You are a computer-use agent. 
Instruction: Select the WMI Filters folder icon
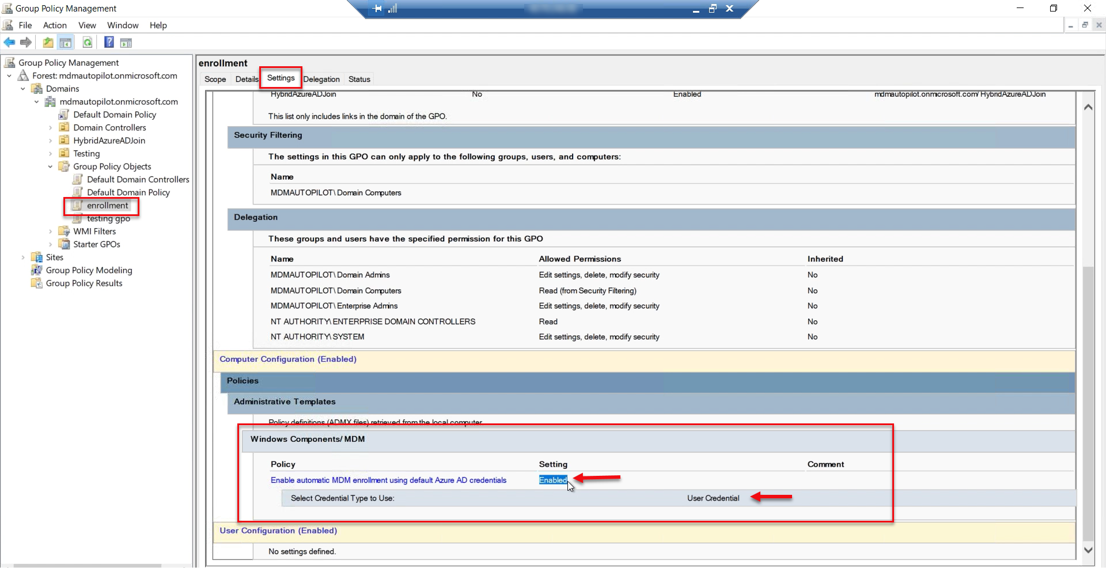pos(64,231)
